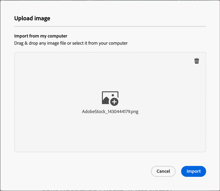
Task: Click the picture placeholder icon above the filename
Action: [x=109, y=97]
